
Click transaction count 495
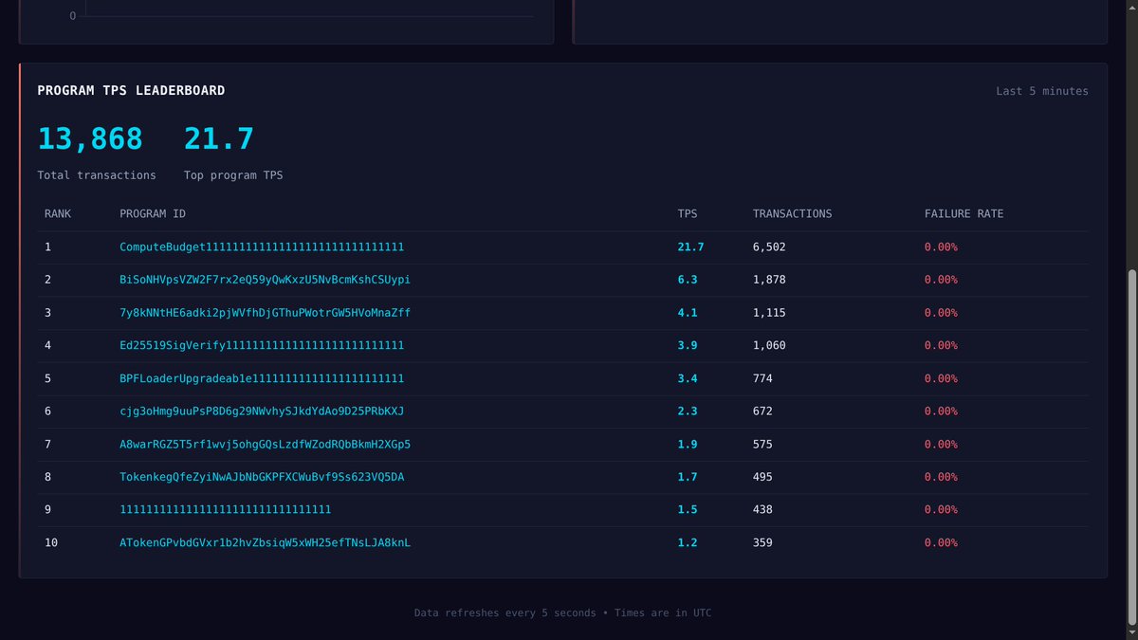(762, 477)
